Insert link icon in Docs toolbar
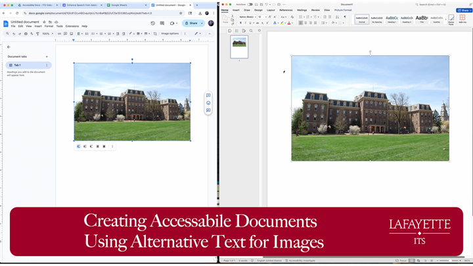This screenshot has height=266, width=473. pyautogui.click(x=59, y=33)
